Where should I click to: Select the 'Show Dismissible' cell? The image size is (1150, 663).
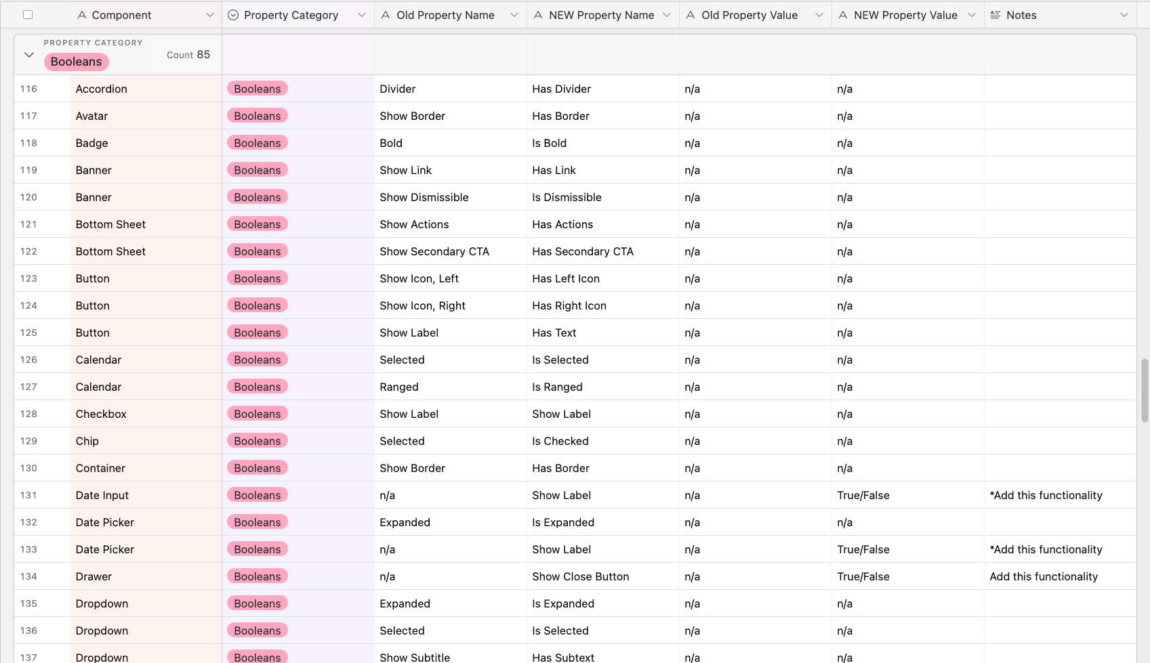click(451, 197)
